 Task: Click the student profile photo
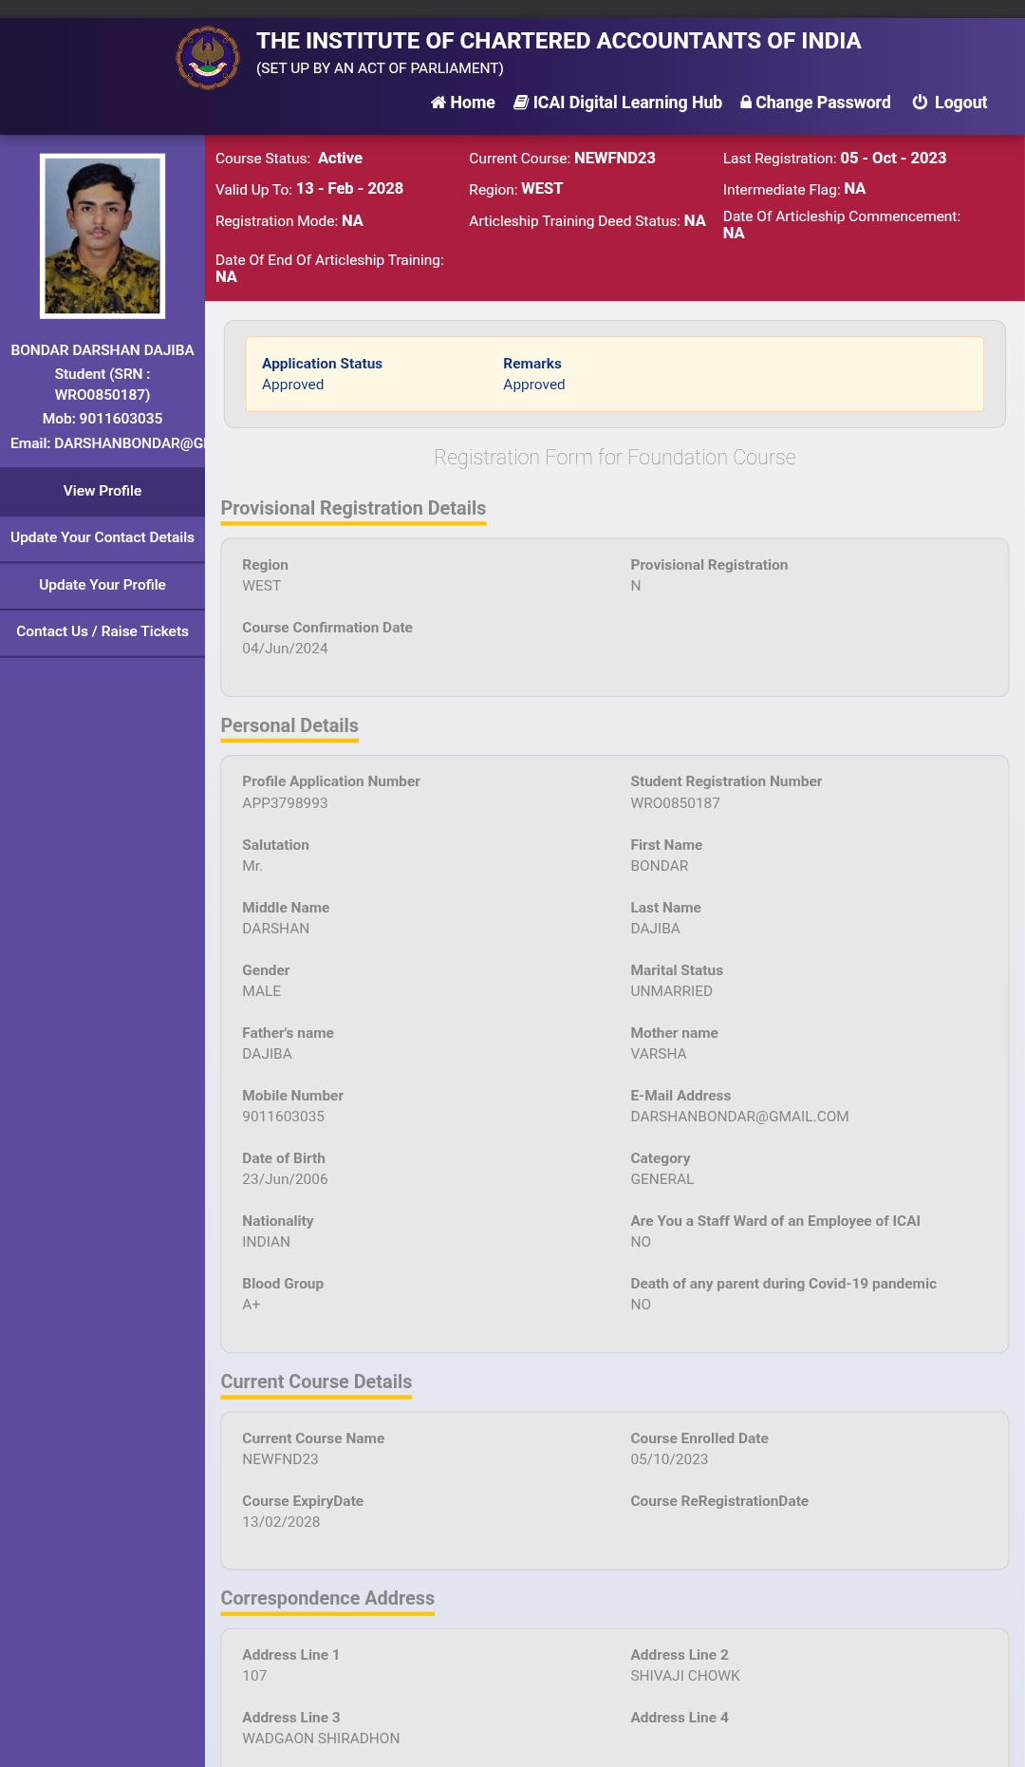click(102, 235)
